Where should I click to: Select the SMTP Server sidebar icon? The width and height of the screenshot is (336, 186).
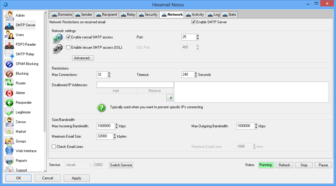[x=9, y=25]
